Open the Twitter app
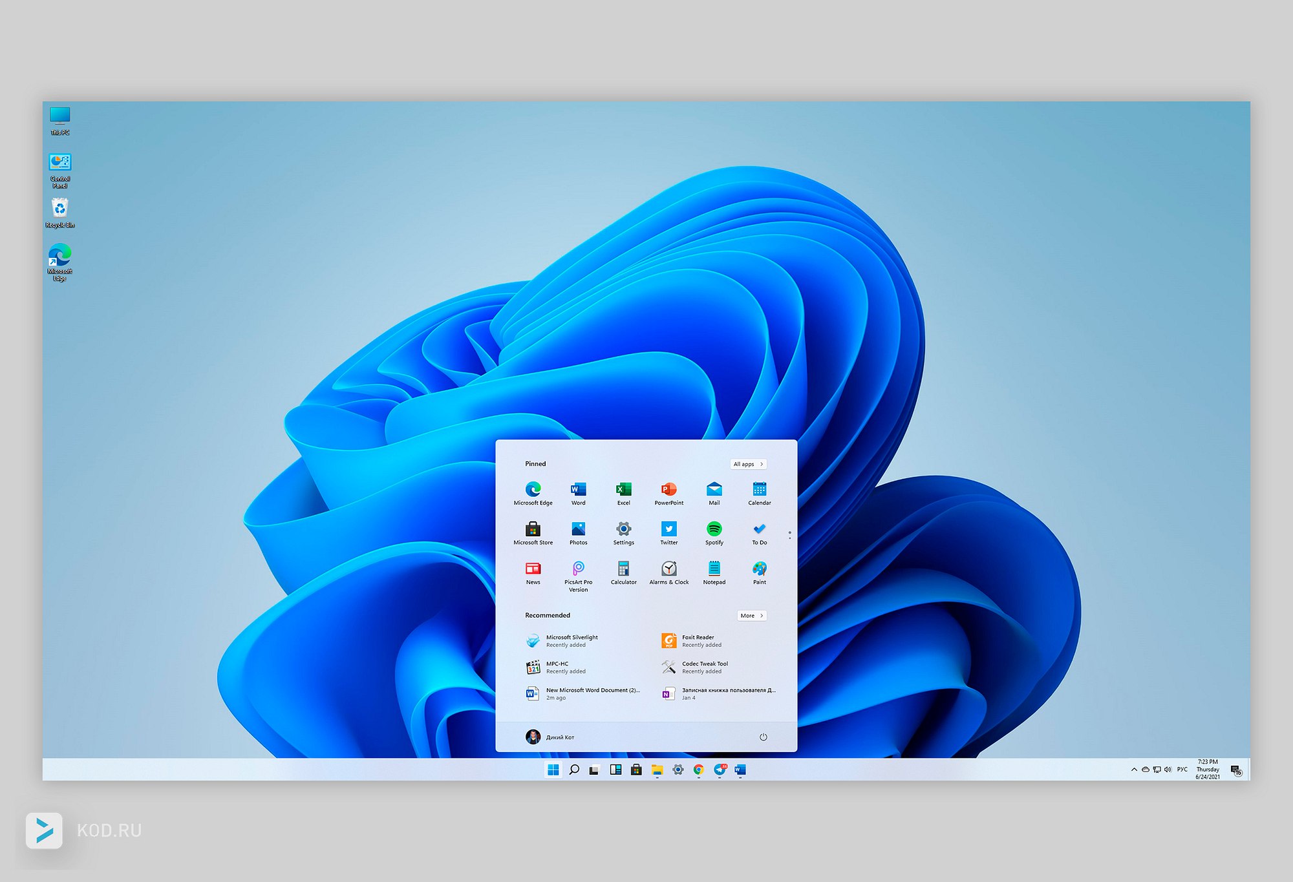Image resolution: width=1293 pixels, height=882 pixels. tap(668, 534)
